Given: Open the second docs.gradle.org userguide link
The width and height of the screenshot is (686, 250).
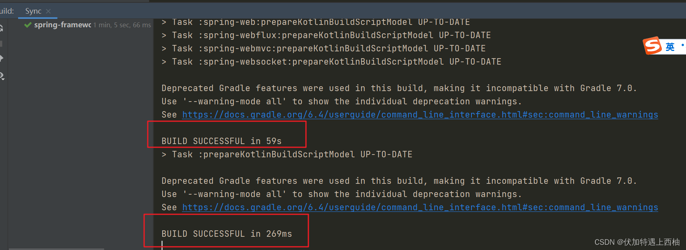Looking at the screenshot, I should click(420, 207).
